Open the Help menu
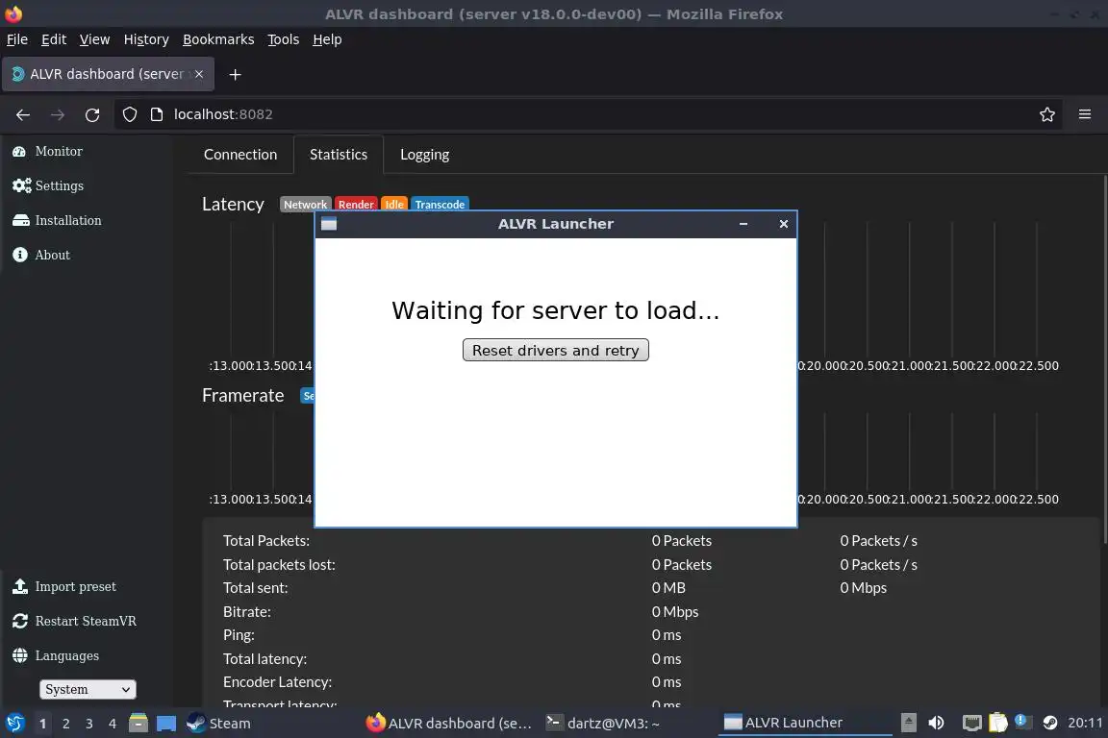1108x738 pixels. (327, 39)
